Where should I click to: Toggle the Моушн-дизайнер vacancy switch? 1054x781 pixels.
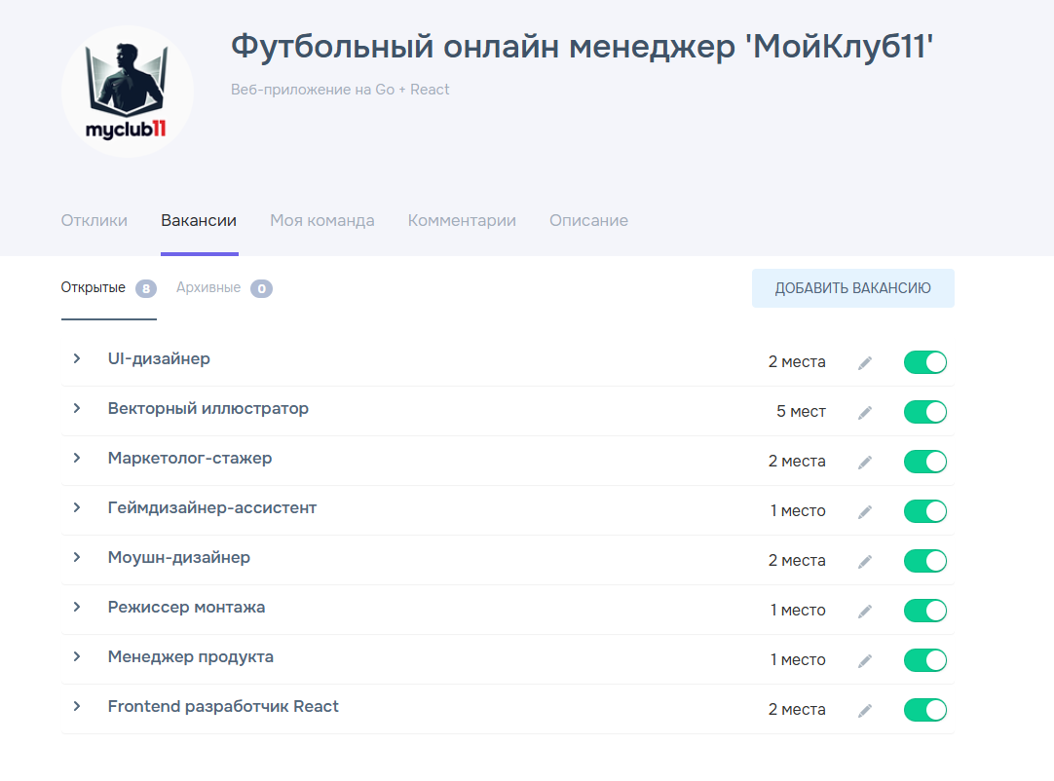tap(924, 561)
